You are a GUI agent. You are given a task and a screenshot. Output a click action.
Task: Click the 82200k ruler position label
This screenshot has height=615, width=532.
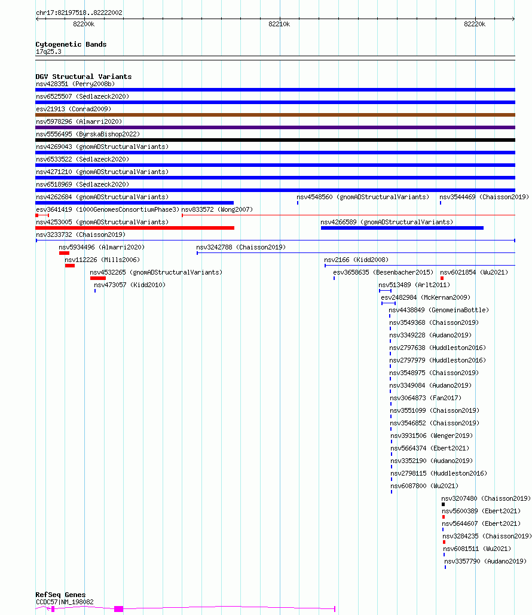point(84,24)
